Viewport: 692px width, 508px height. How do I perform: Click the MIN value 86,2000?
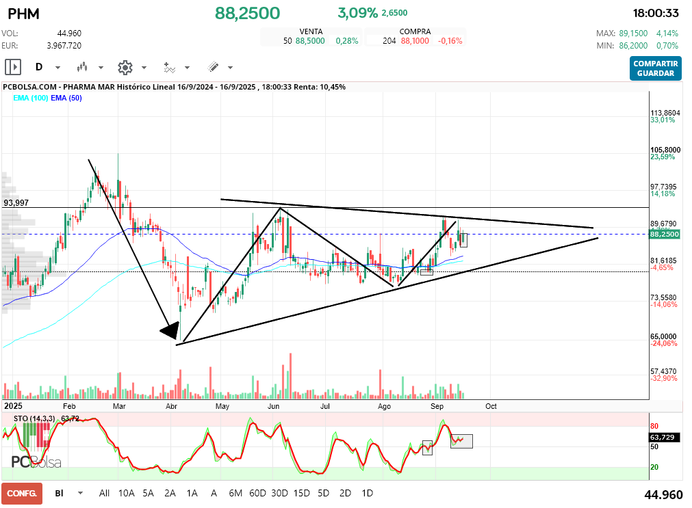[633, 46]
